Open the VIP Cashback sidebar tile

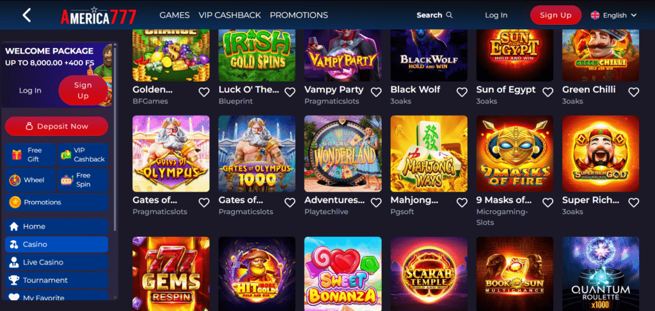click(x=83, y=155)
